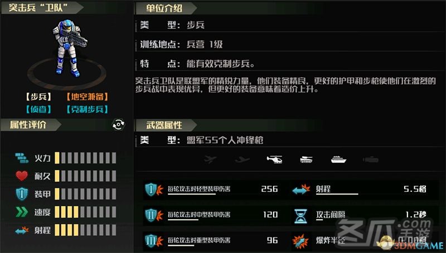The image size is (446, 253).
Task: Select the warship target icon
Action: pos(338,160)
